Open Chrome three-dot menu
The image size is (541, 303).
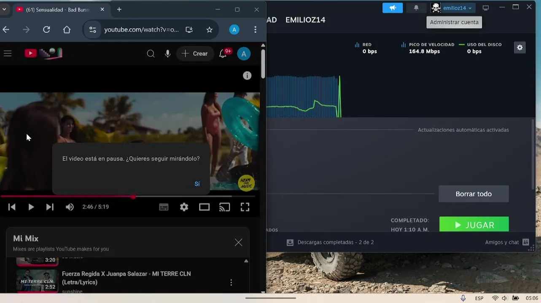tap(255, 29)
